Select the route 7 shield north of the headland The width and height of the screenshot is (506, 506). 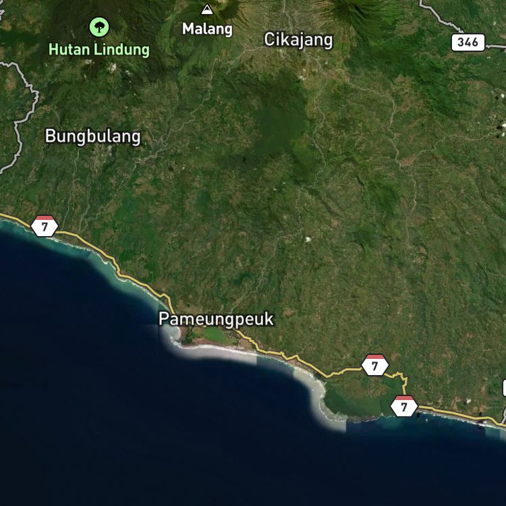click(374, 365)
